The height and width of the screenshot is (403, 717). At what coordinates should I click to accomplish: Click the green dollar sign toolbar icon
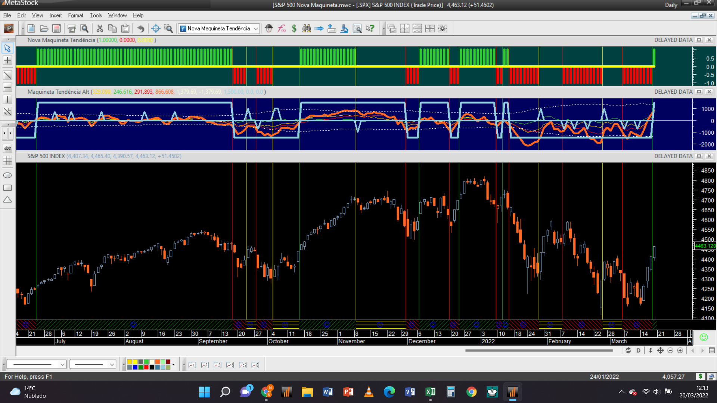[x=294, y=28]
